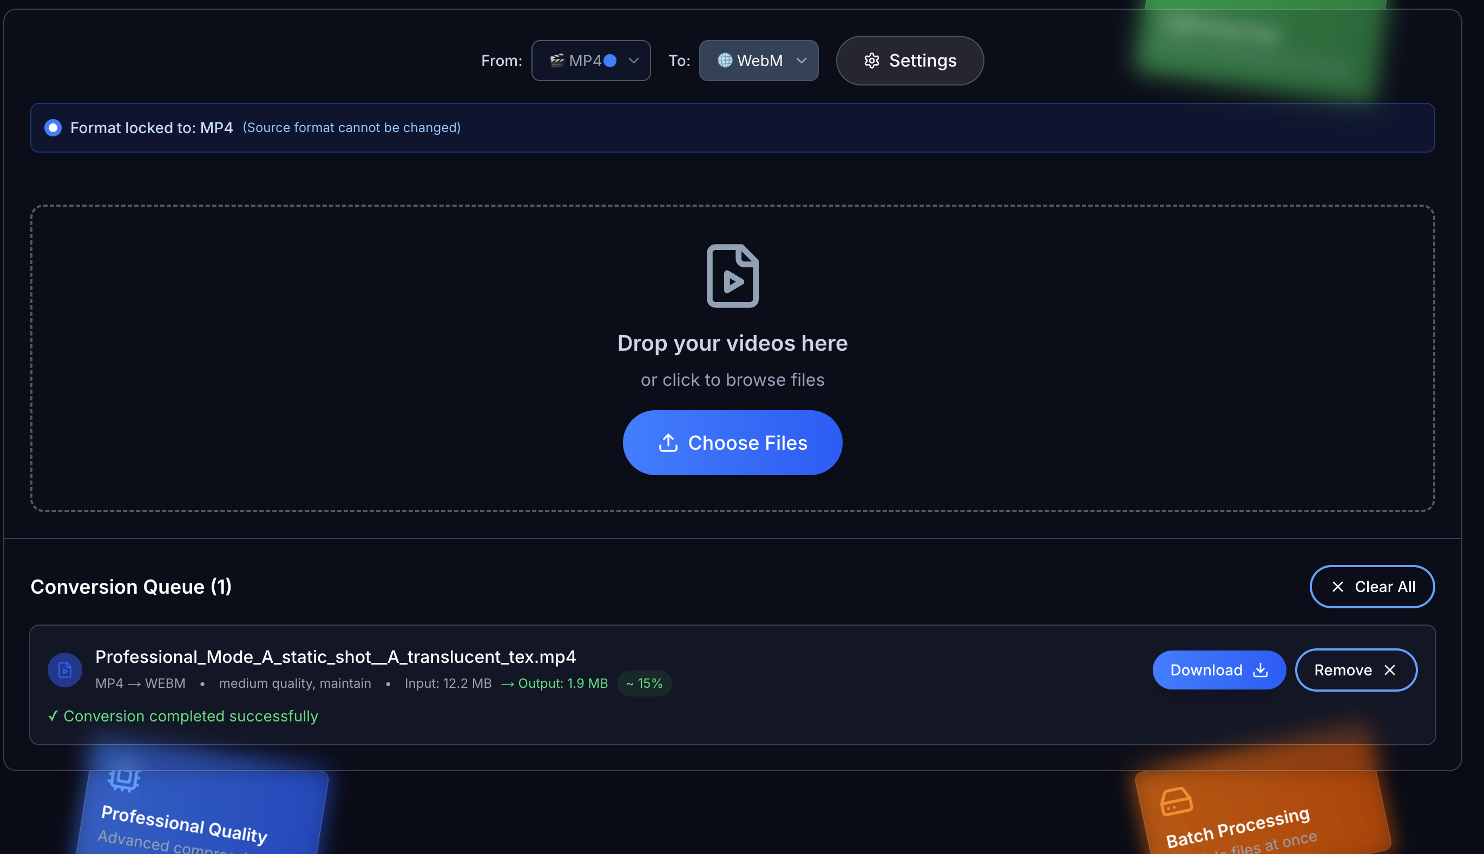Click the Choose Files button
Screen dimensions: 1484x854
(x=733, y=443)
